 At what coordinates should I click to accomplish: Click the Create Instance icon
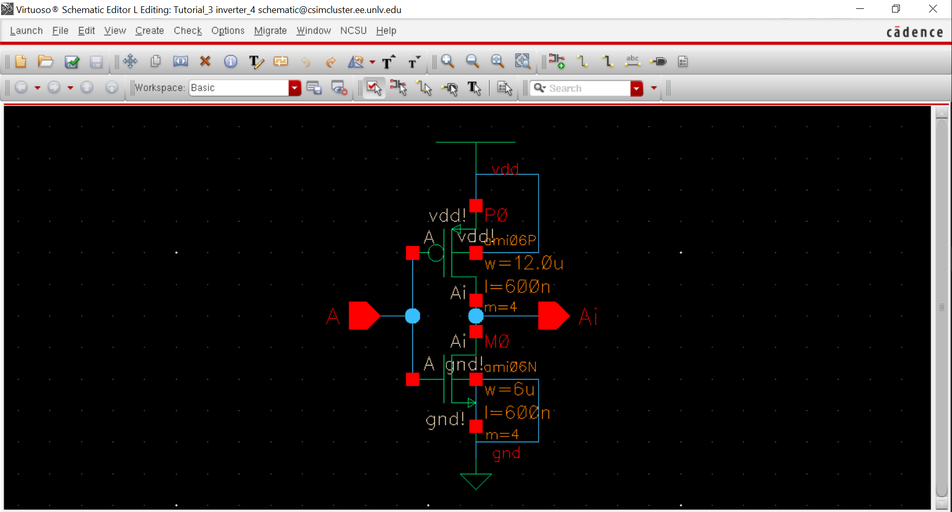[556, 62]
